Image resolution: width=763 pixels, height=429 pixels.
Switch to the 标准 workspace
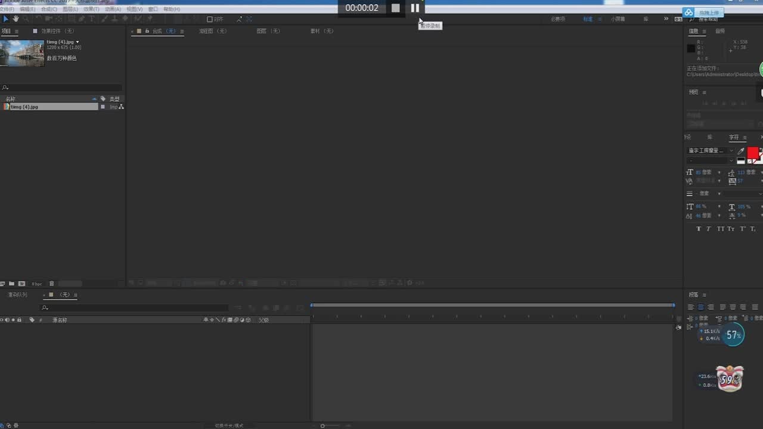[x=588, y=19]
